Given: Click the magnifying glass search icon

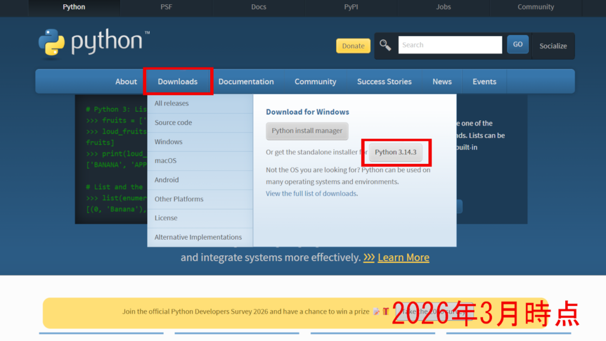Looking at the screenshot, I should coord(385,45).
